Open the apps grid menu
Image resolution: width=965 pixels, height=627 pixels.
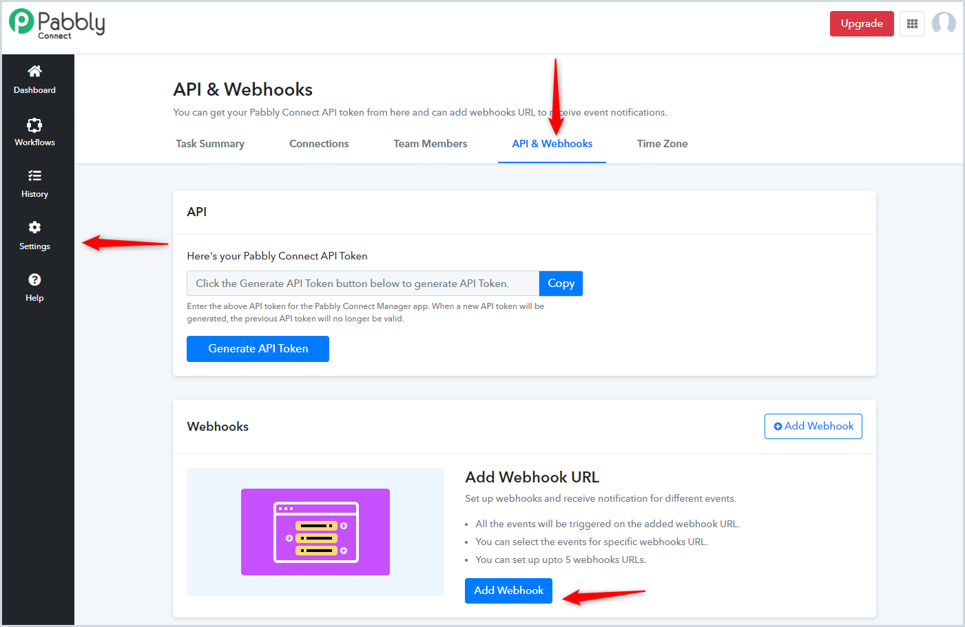(x=912, y=24)
